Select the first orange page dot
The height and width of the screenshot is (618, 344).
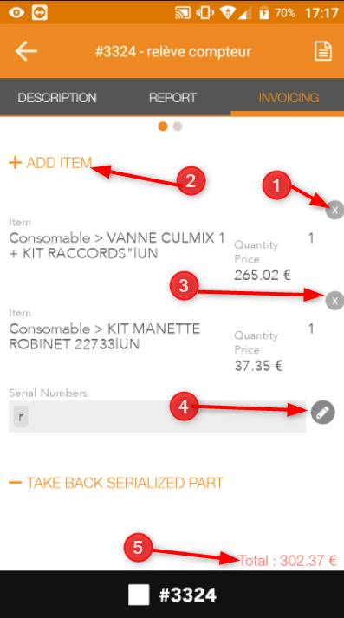pos(163,127)
